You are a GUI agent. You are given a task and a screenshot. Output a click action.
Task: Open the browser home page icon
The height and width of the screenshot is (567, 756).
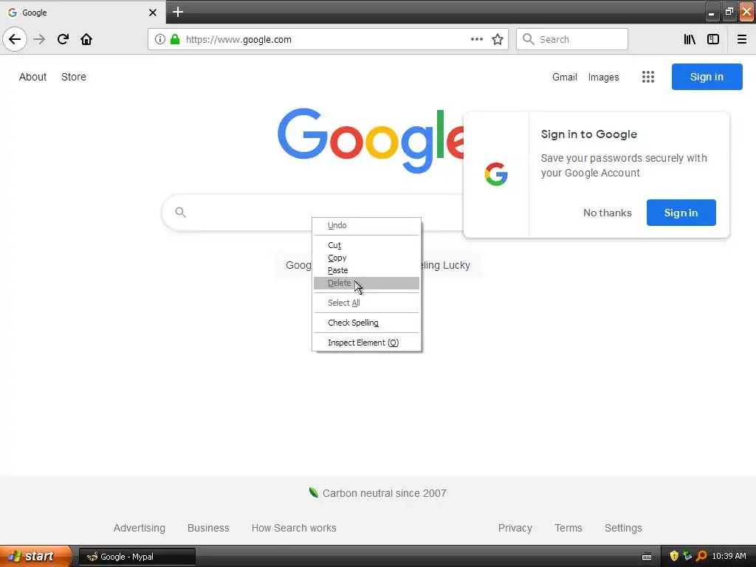point(86,39)
